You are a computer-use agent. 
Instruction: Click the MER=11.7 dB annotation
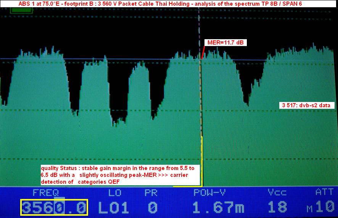pos(225,43)
